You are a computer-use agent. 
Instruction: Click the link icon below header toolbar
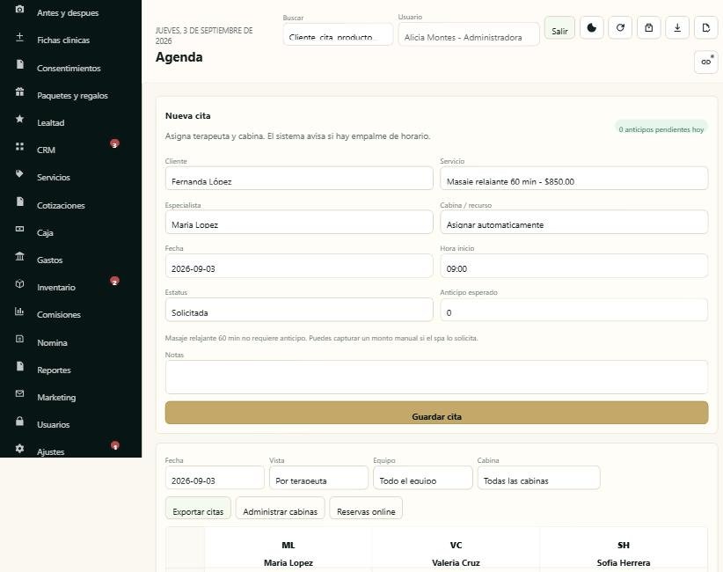(x=706, y=62)
